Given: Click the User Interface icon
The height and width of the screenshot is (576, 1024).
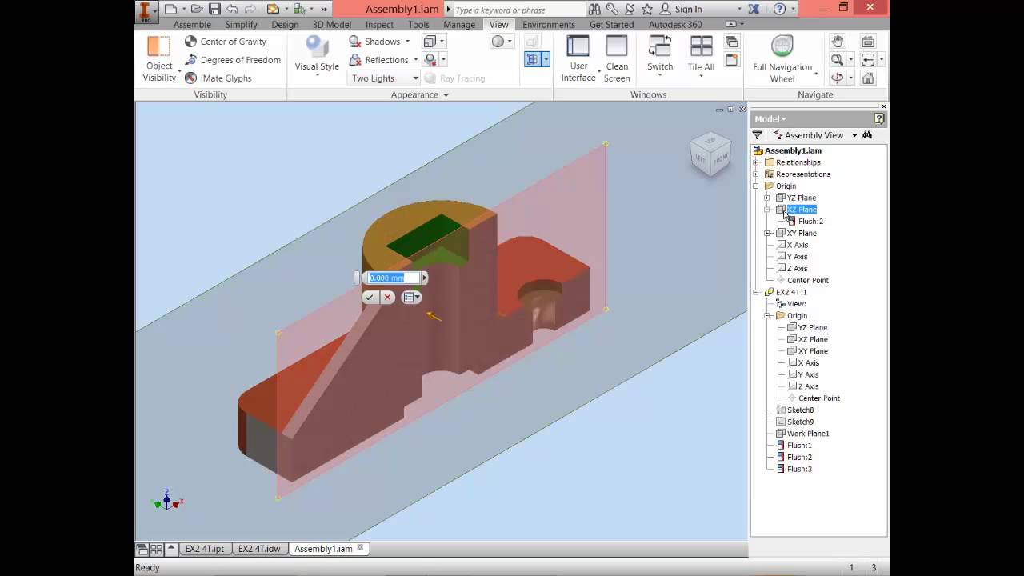Looking at the screenshot, I should [578, 47].
